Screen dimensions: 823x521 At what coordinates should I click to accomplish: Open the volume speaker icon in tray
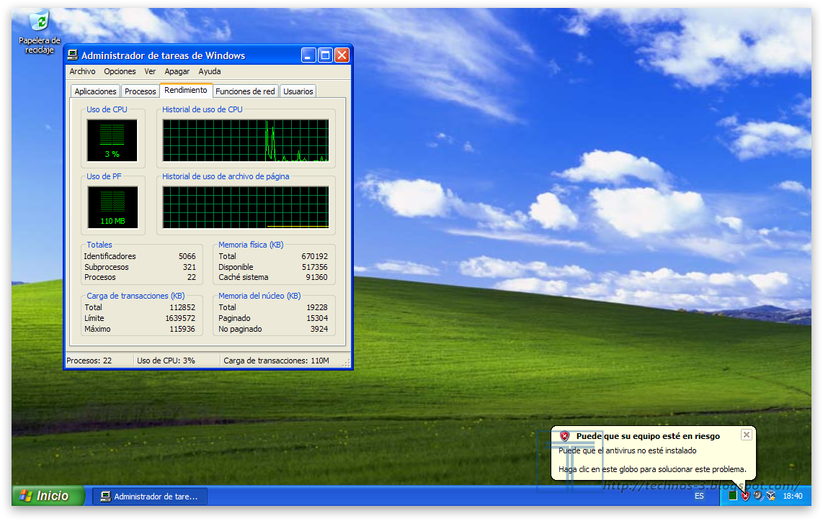[757, 496]
